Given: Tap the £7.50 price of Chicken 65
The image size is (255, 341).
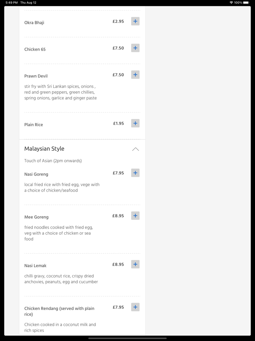Looking at the screenshot, I should (x=118, y=48).
